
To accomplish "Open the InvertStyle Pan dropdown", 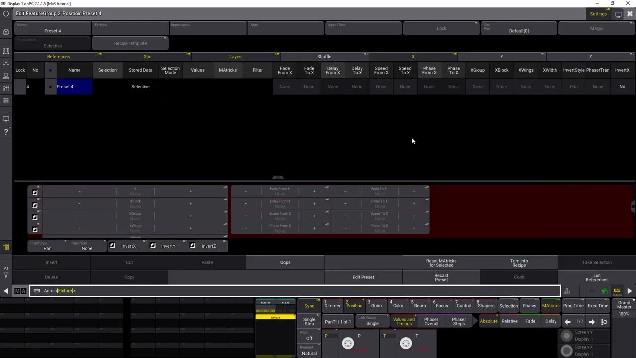I will coord(47,246).
